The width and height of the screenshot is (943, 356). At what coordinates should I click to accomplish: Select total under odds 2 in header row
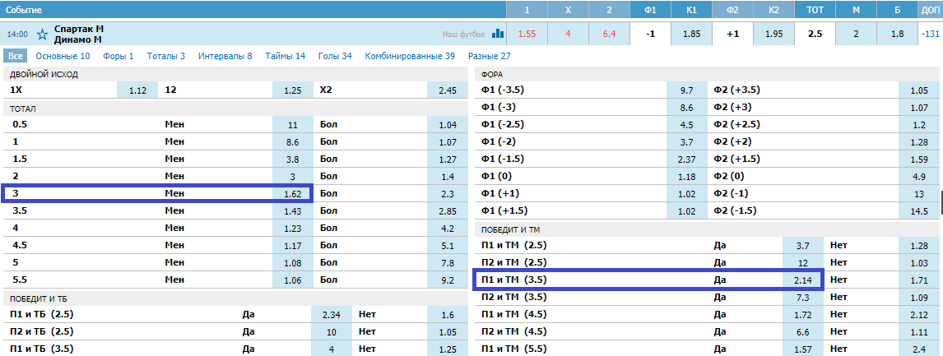[x=856, y=35]
